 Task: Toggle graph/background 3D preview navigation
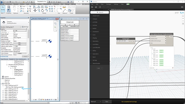[182, 13]
